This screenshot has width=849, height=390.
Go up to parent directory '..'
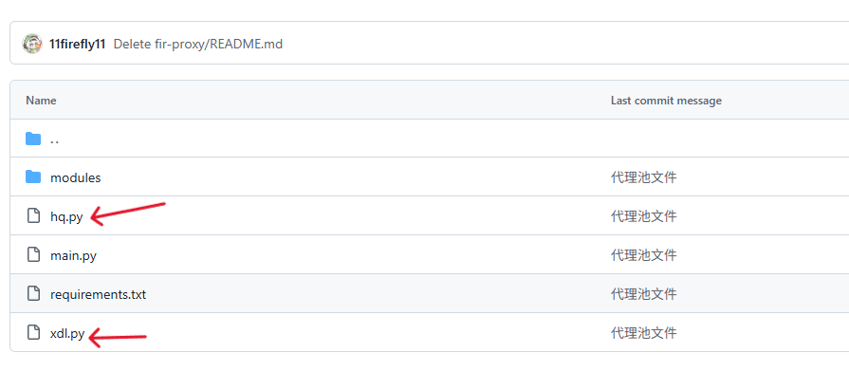click(54, 139)
